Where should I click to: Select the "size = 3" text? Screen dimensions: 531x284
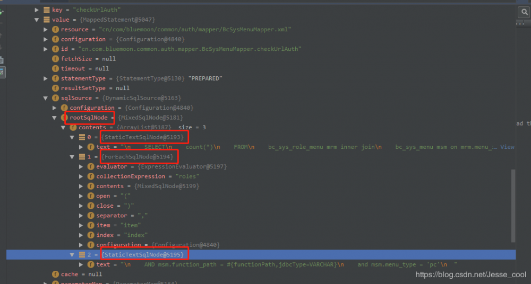(x=192, y=128)
